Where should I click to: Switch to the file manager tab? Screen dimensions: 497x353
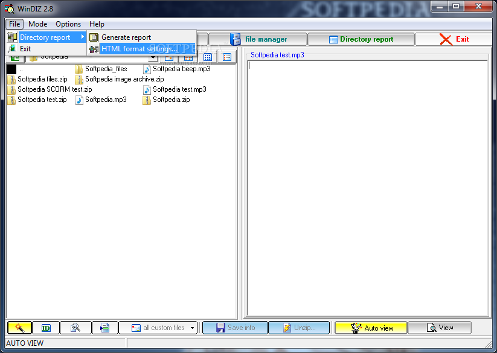click(x=258, y=39)
